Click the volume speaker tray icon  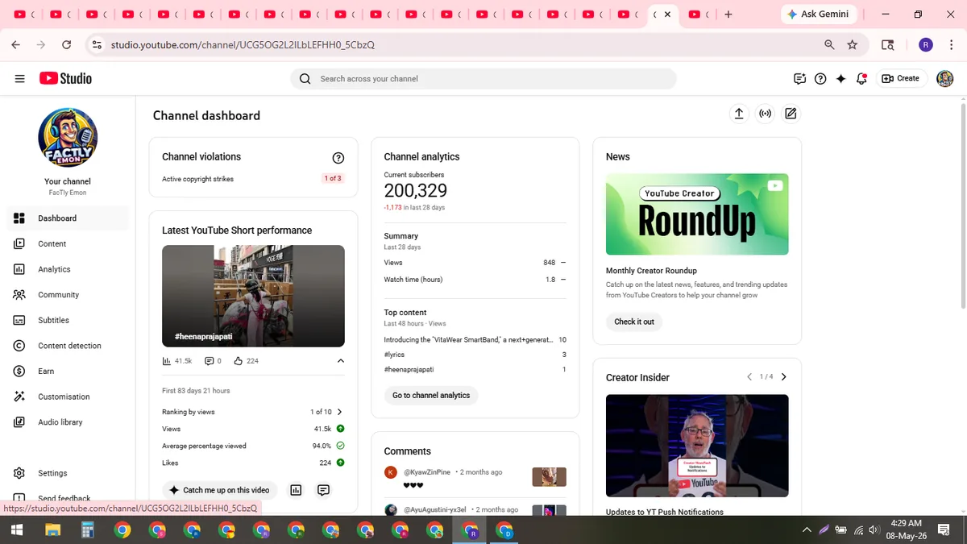tap(876, 530)
